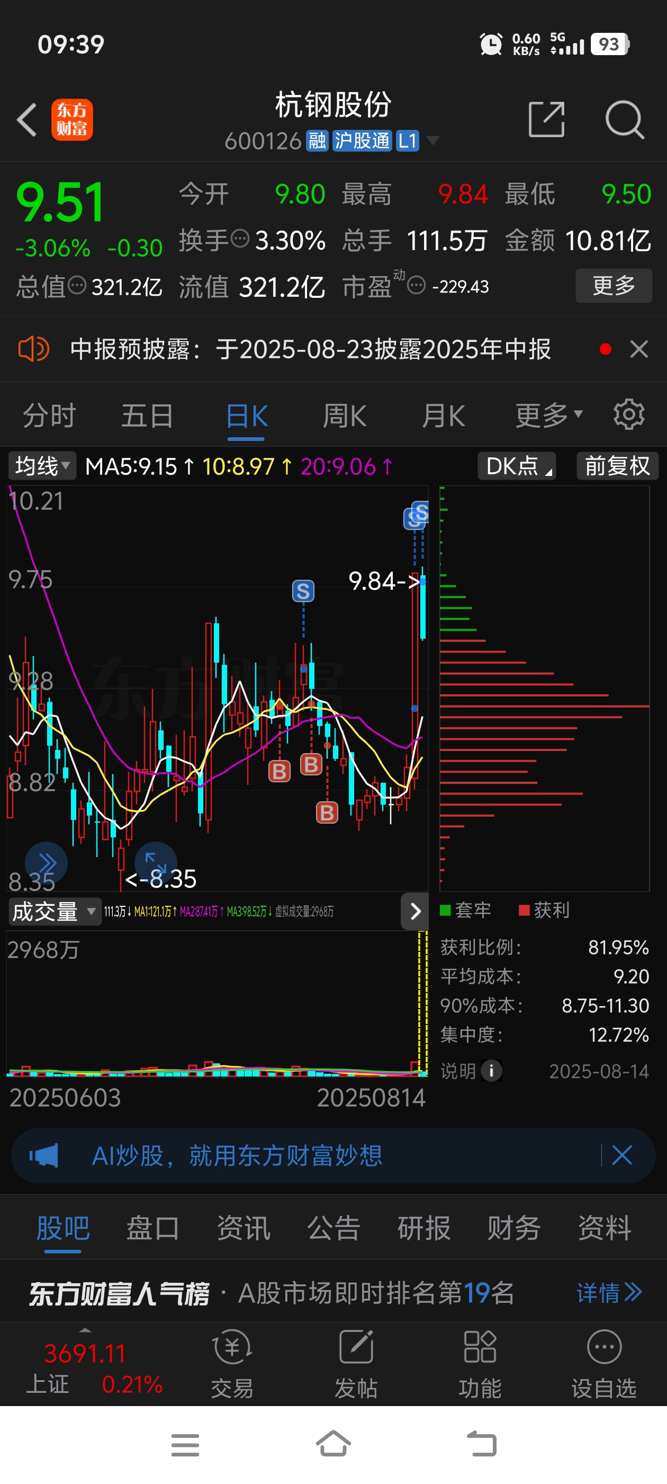
Task: Expand the stock code dropdown triangle
Action: tap(432, 140)
